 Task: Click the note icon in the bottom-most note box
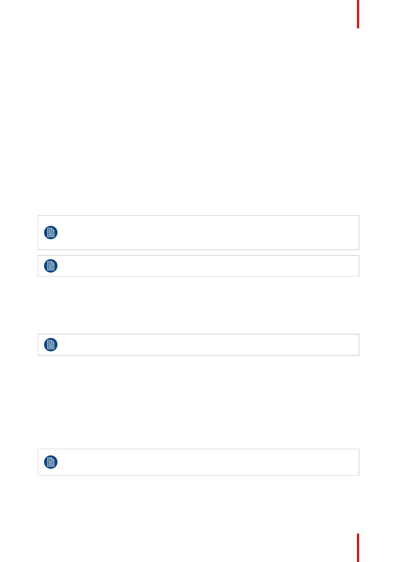click(51, 462)
